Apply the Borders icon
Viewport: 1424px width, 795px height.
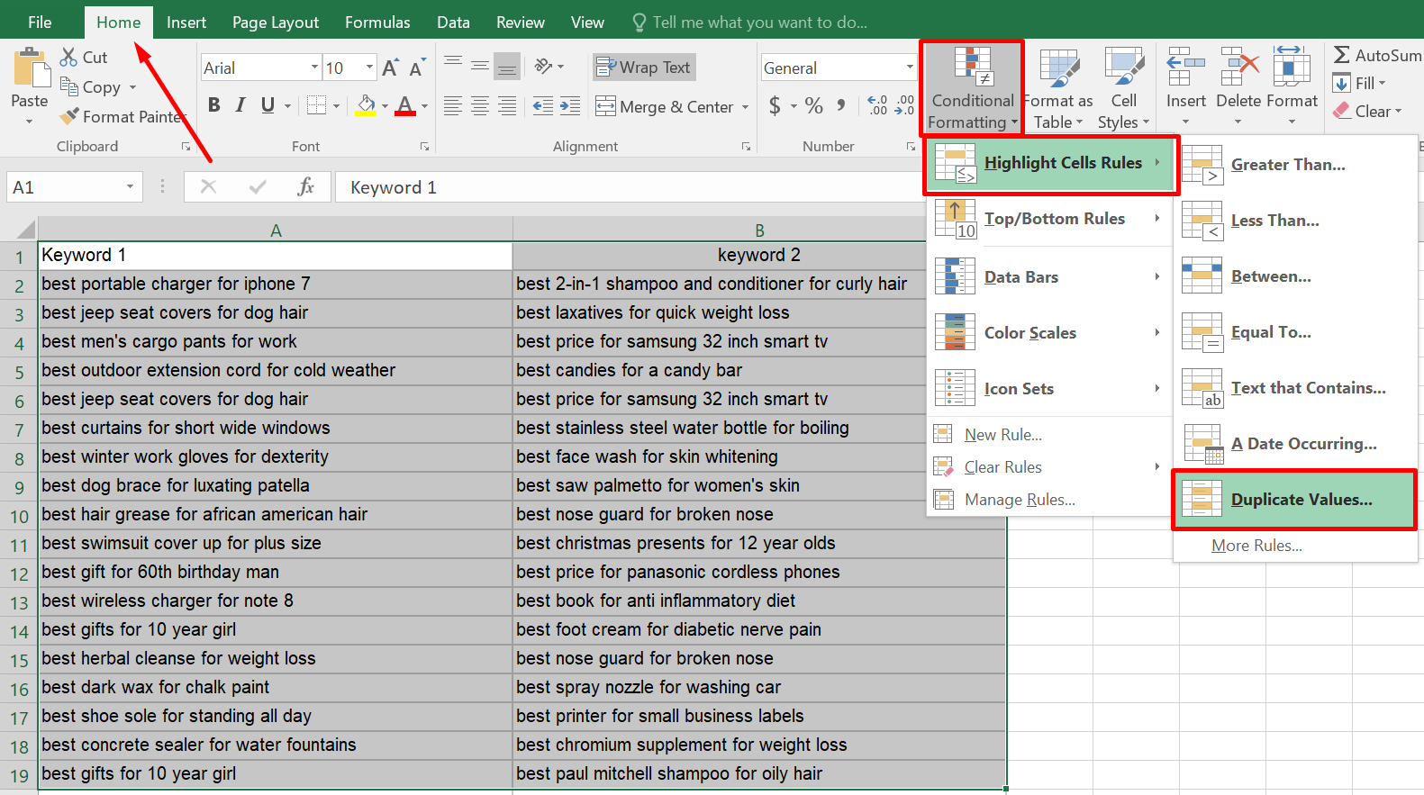316,105
